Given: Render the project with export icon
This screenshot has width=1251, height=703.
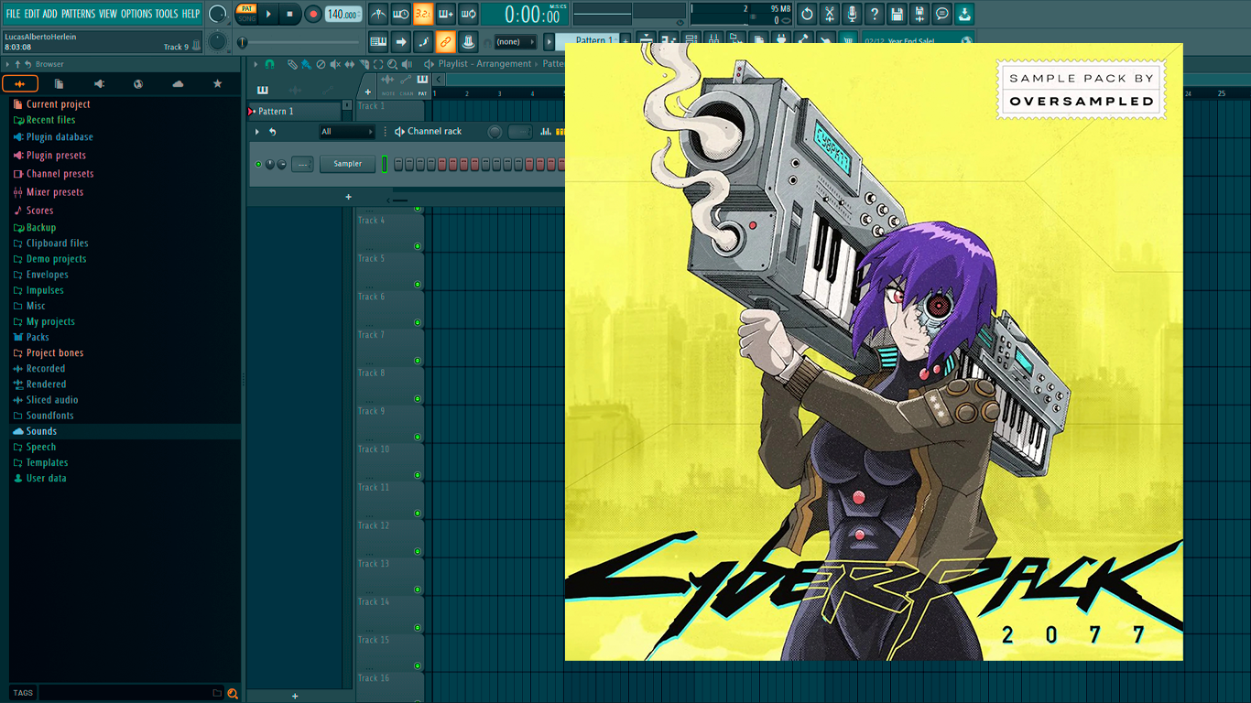Looking at the screenshot, I should (919, 14).
